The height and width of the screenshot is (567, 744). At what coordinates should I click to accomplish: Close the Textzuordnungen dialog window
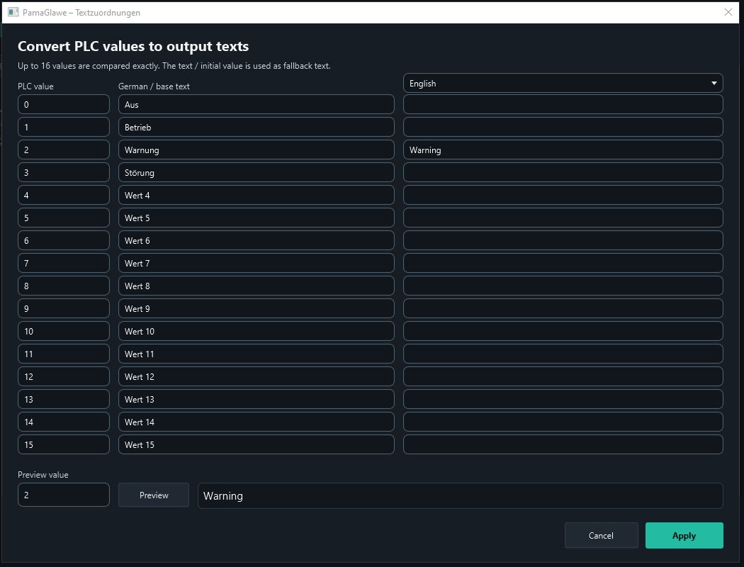pos(728,12)
